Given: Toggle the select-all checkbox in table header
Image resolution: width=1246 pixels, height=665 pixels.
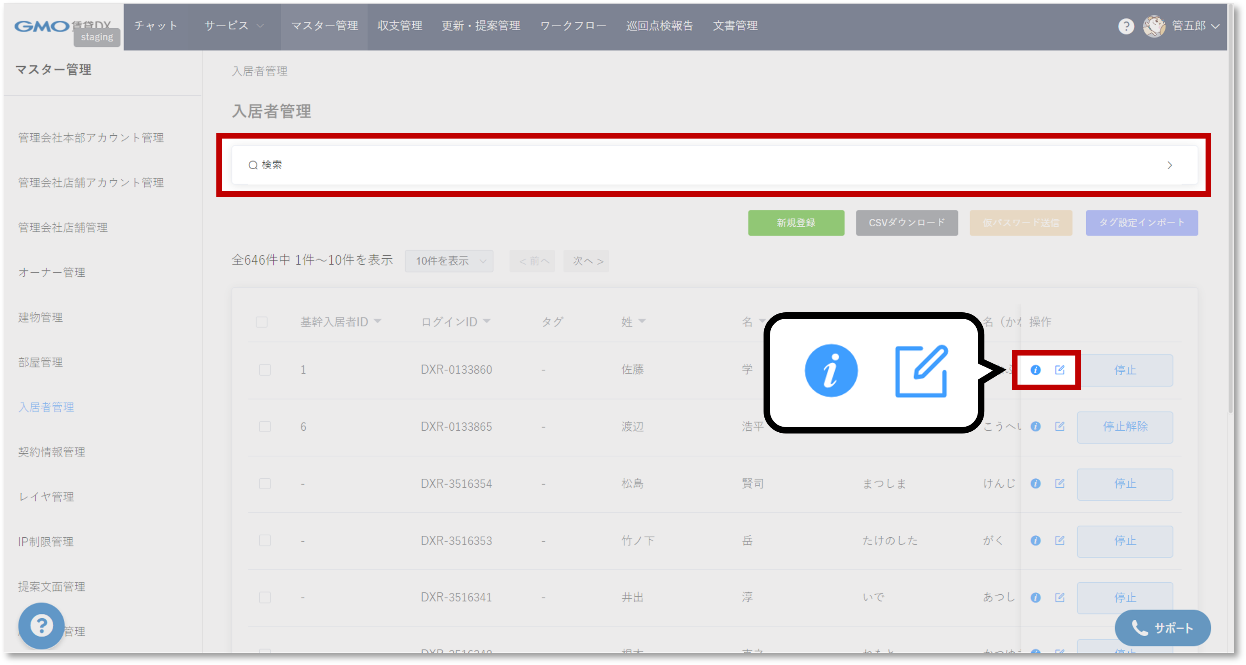Looking at the screenshot, I should pos(262,322).
